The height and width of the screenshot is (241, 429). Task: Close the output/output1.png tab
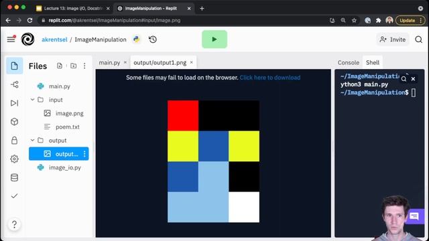click(192, 62)
